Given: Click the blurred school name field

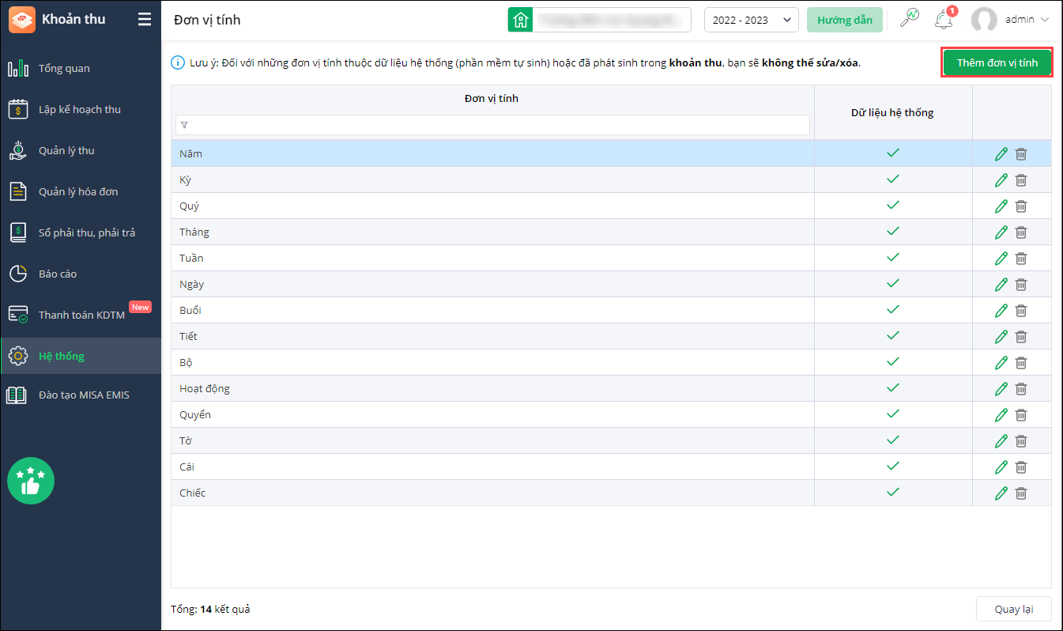Looking at the screenshot, I should click(x=613, y=20).
